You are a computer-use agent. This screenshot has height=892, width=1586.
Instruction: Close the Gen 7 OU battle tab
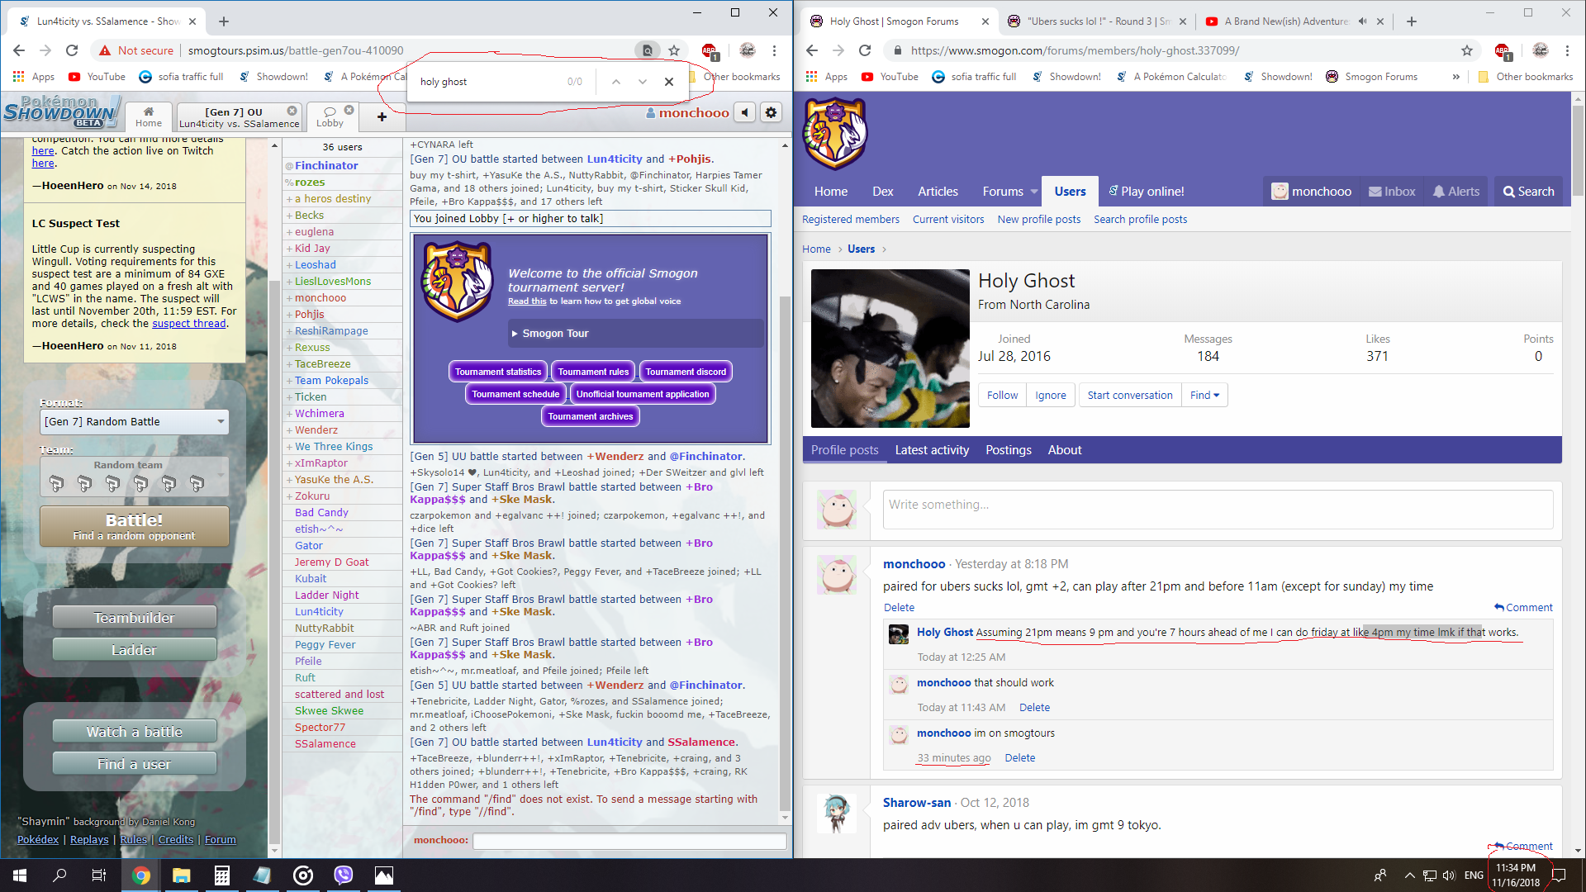click(x=292, y=111)
